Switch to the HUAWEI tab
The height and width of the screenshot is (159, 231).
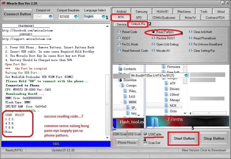click(x=163, y=11)
